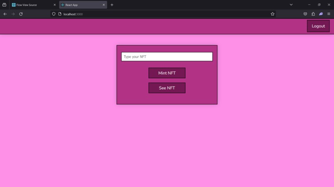
Task: Click the See NFT button
Action: click(167, 88)
